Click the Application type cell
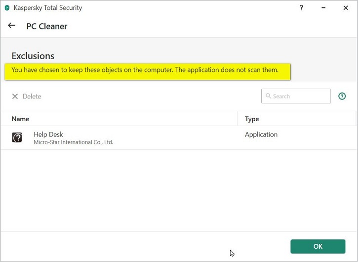 [261, 134]
